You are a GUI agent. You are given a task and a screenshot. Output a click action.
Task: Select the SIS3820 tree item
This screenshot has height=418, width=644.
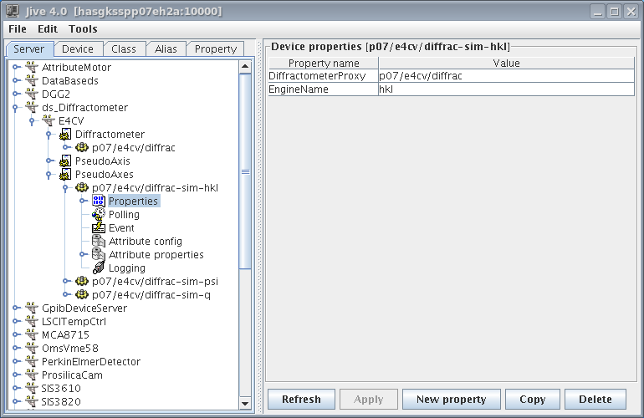tap(61, 401)
